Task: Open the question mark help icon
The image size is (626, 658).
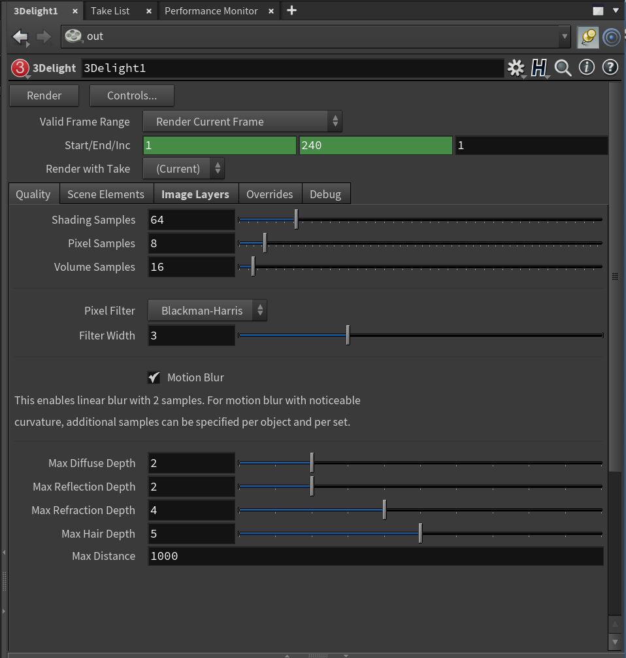Action: 610,67
